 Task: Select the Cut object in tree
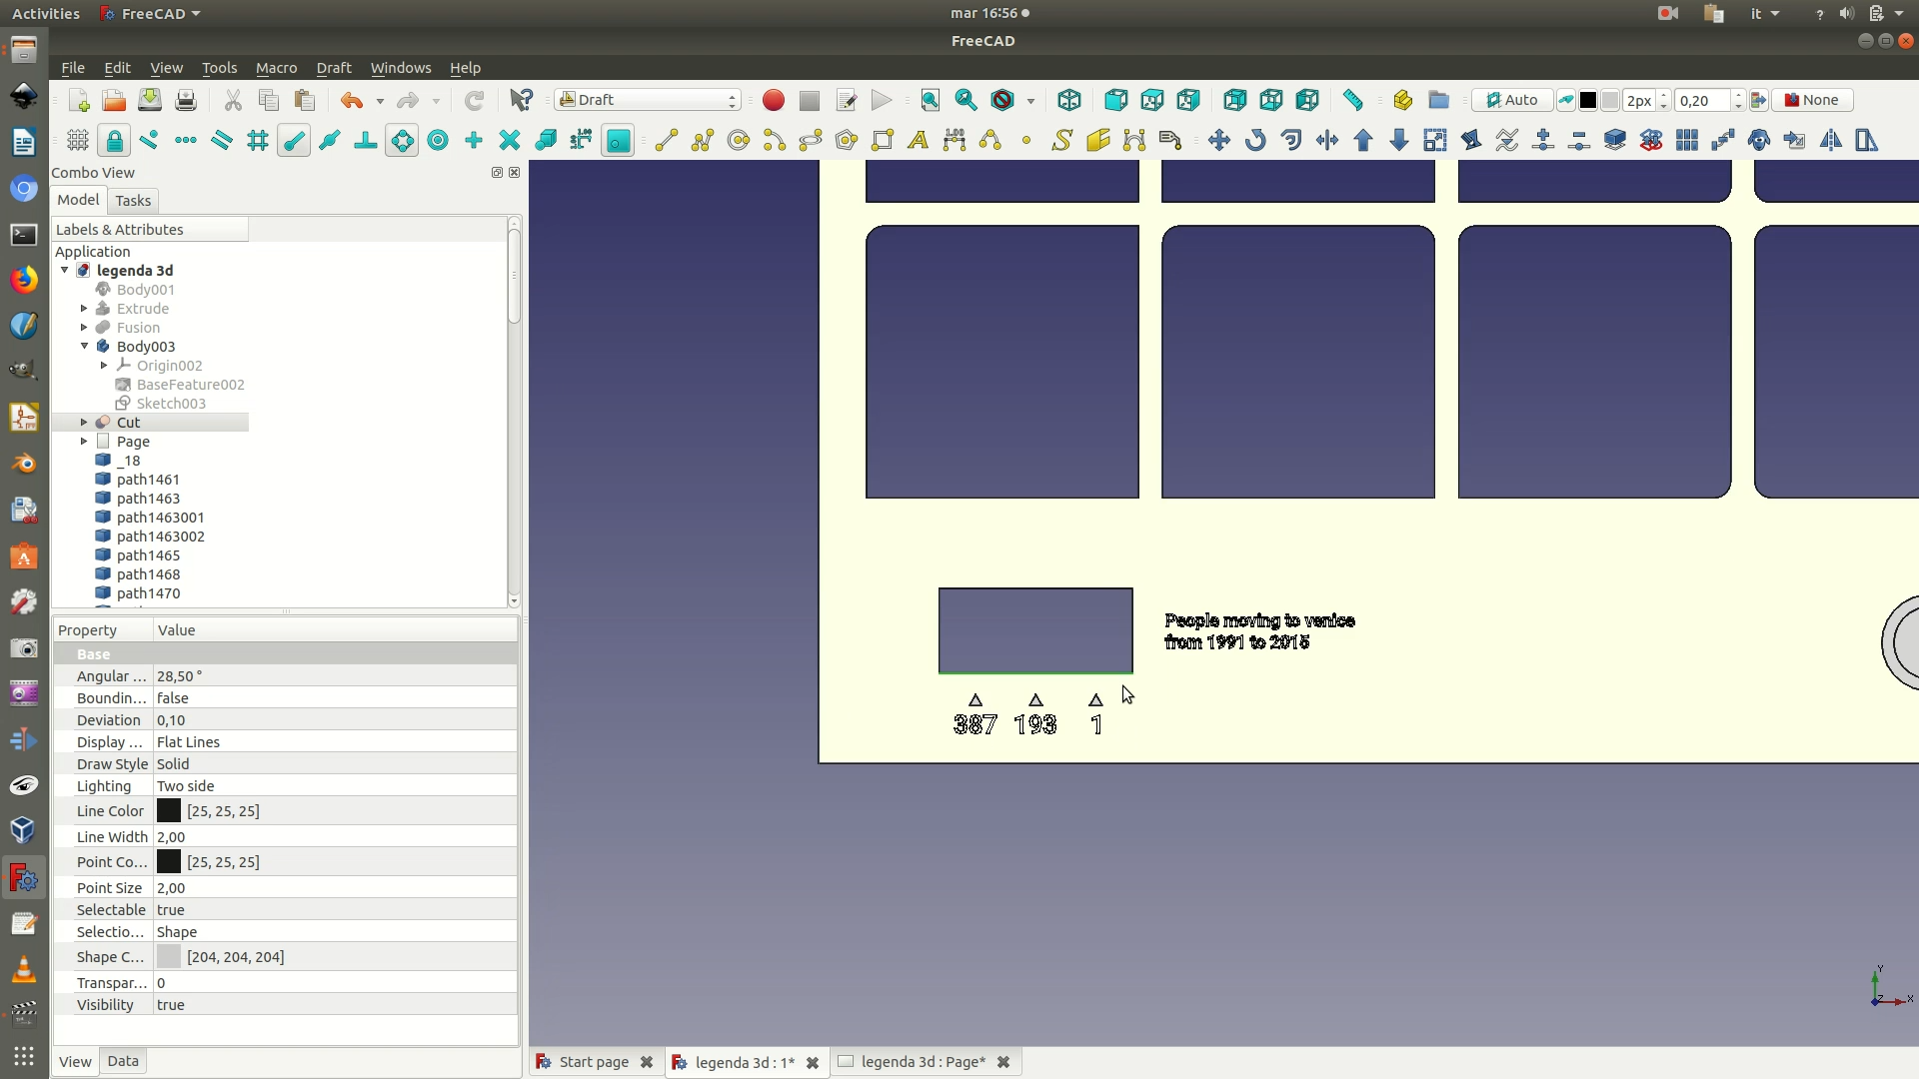pyautogui.click(x=128, y=423)
